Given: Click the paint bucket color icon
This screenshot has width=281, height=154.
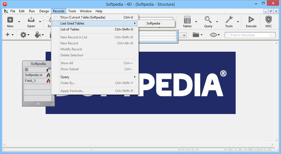Looking at the screenshot, I should [38, 35].
